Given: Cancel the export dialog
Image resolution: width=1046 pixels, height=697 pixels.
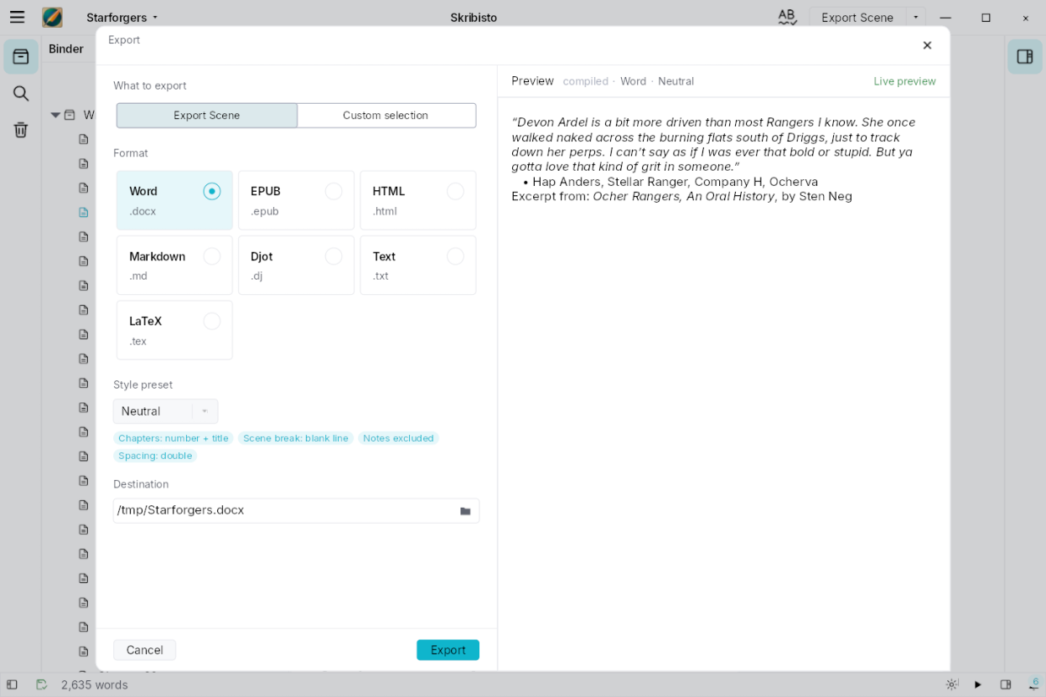Looking at the screenshot, I should (x=145, y=650).
